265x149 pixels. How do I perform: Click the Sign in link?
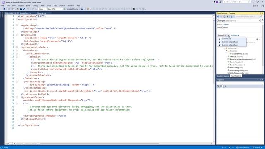click(x=256, y=6)
